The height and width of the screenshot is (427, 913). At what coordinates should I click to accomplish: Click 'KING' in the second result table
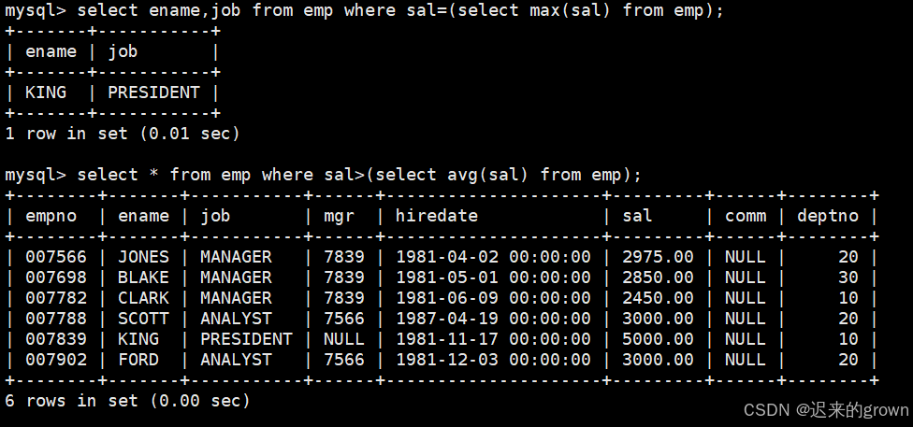(x=138, y=339)
